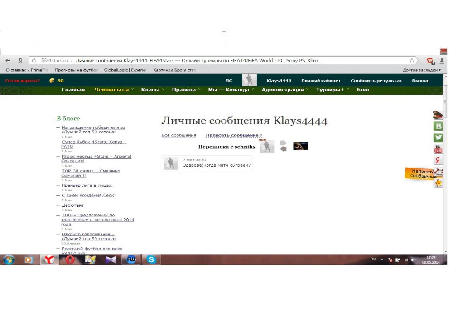Screen dimensions: 453x317
Task: Click the Сообщить результат link
Action: click(376, 81)
